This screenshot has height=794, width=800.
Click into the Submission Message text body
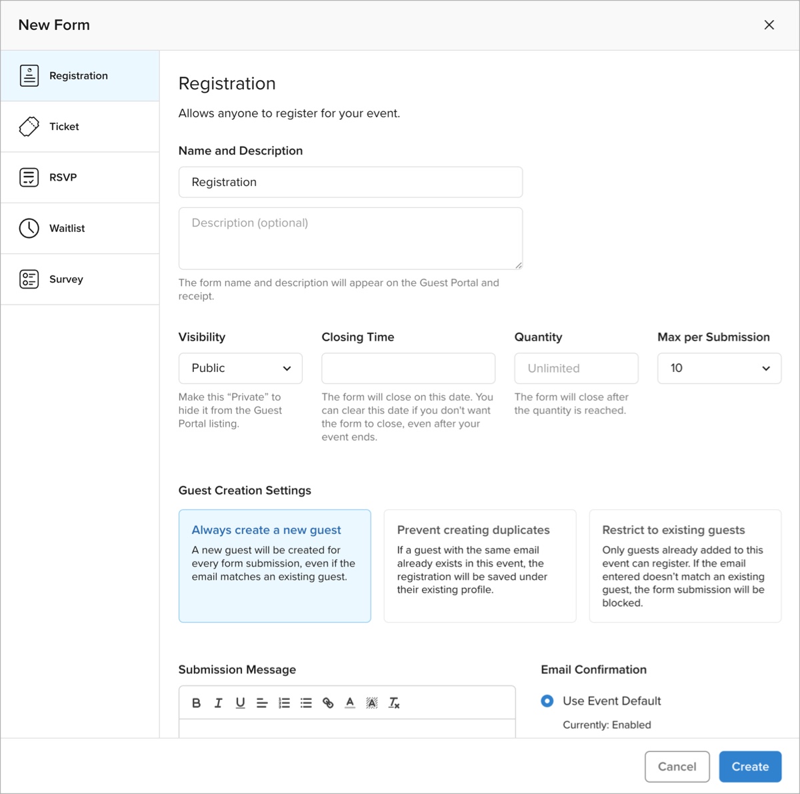coord(347,728)
